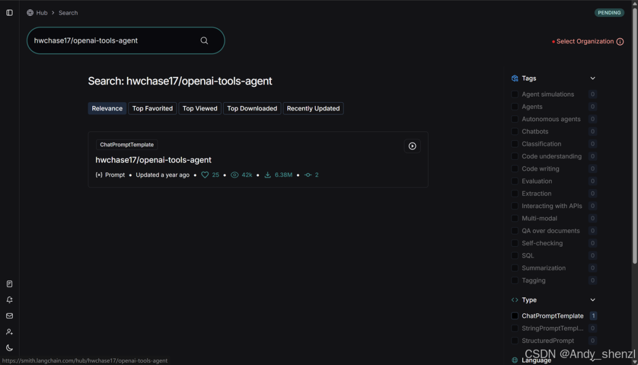
Task: Click the '42k' views value
Action: pos(247,175)
